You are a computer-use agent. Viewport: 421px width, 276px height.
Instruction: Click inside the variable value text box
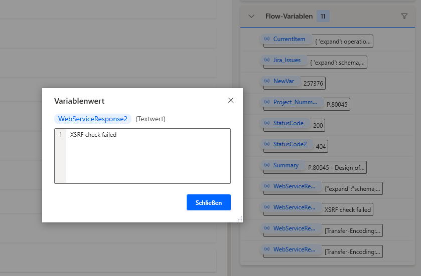coord(143,156)
